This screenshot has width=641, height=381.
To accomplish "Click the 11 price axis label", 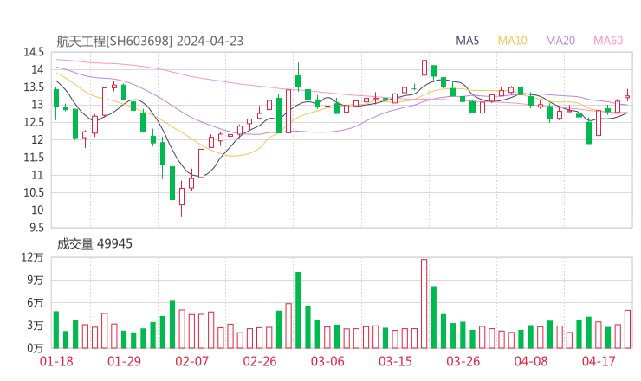I will (x=37, y=175).
